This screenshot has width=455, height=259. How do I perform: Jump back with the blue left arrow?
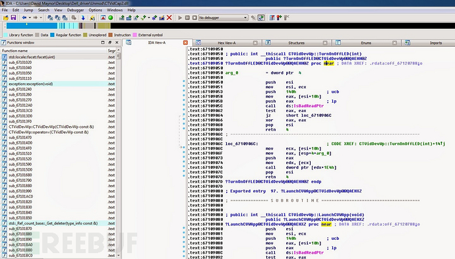coord(24,18)
